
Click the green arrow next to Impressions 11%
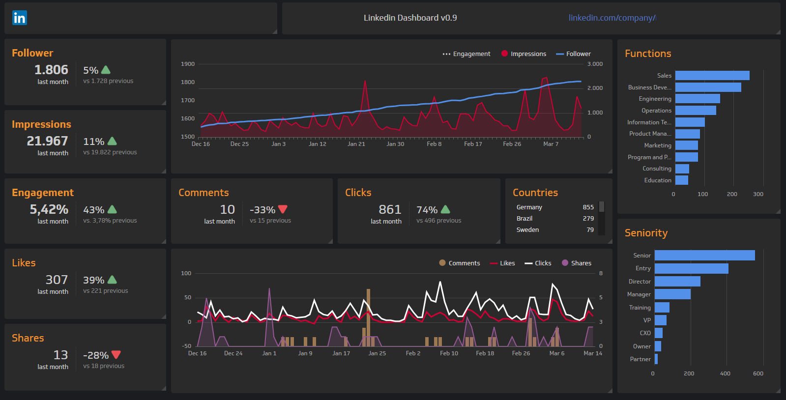[x=112, y=142]
